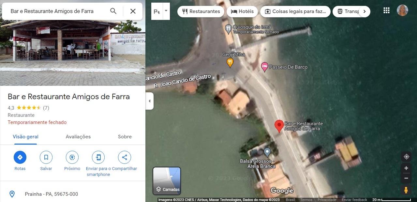Filter by Hotéis chip
This screenshot has height=202, width=417.
pyautogui.click(x=242, y=11)
